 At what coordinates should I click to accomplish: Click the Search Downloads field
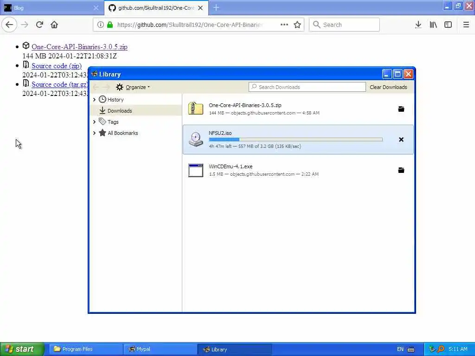(x=307, y=87)
